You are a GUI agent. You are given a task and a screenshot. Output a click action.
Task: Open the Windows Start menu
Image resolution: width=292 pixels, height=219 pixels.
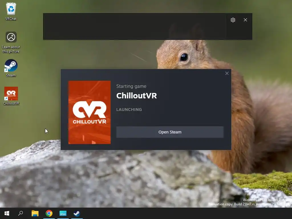click(7, 213)
